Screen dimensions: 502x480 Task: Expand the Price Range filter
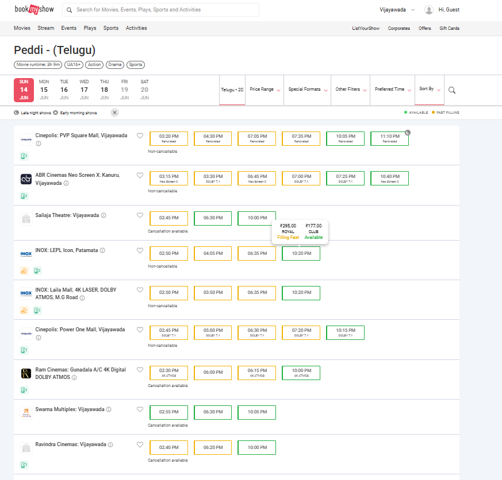click(265, 90)
